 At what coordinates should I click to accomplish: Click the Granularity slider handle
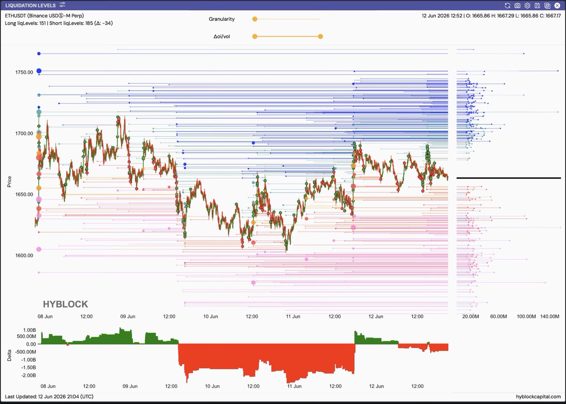tap(255, 19)
